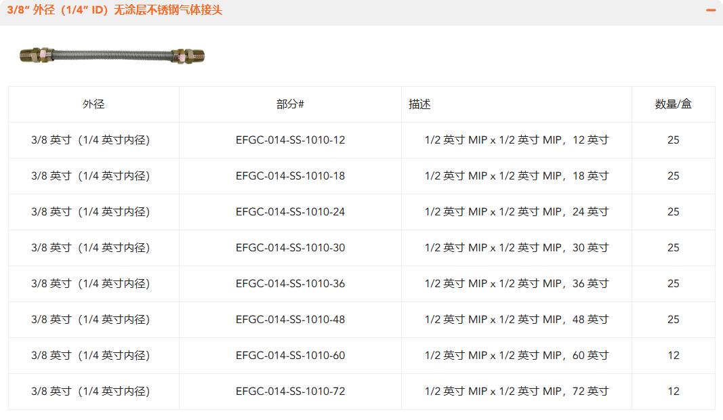723x420 pixels.
Task: Select part number EFGC-014-SS-1010-72
Action: pyautogui.click(x=290, y=392)
